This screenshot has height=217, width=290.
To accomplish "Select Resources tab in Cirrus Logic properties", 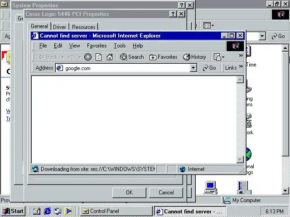I will (x=83, y=27).
